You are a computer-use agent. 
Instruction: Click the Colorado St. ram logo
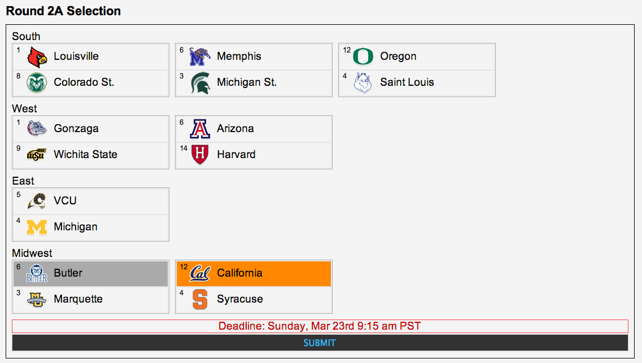[x=37, y=82]
